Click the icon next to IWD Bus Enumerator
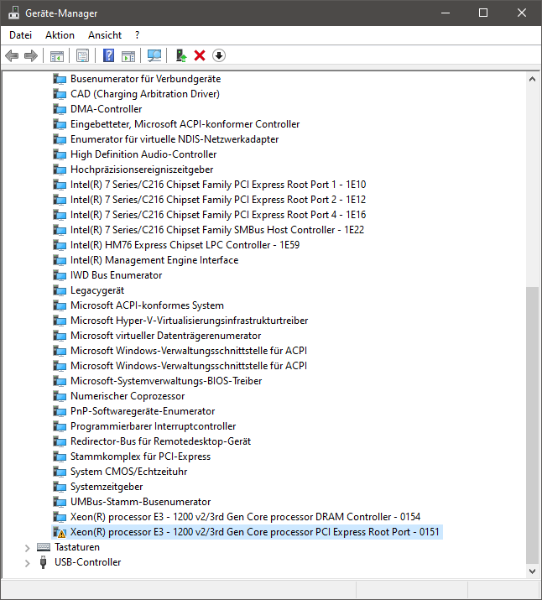 point(60,275)
